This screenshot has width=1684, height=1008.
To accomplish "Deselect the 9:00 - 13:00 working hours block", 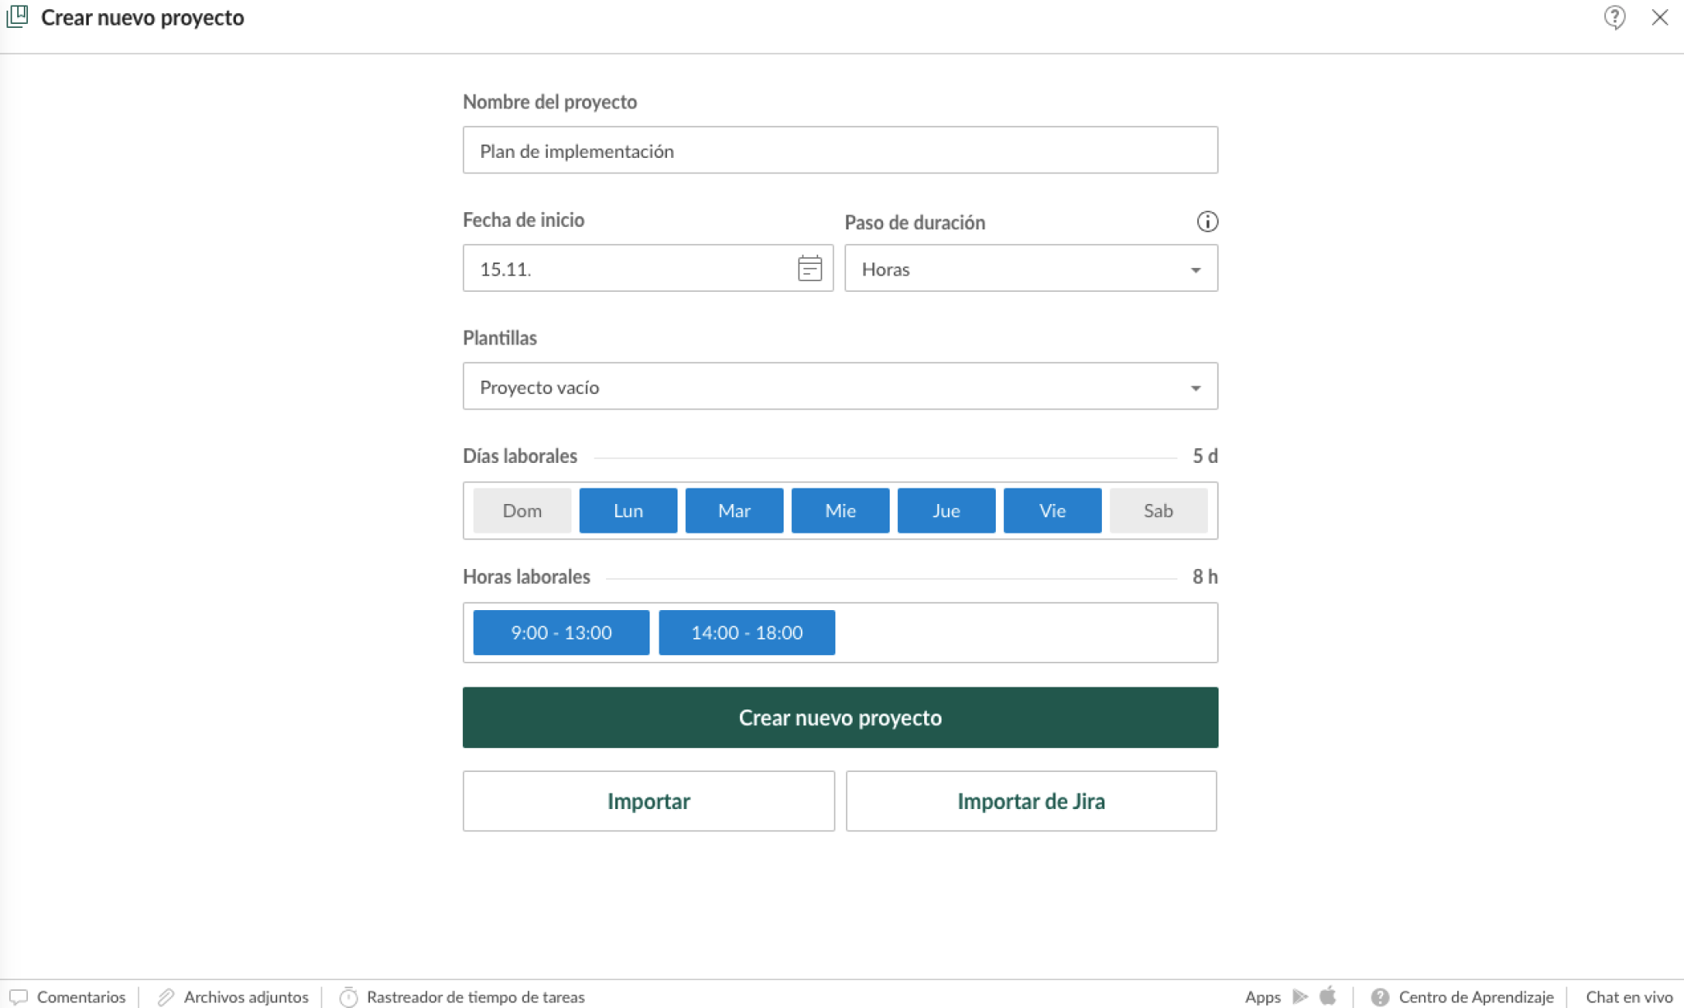I will point(561,632).
